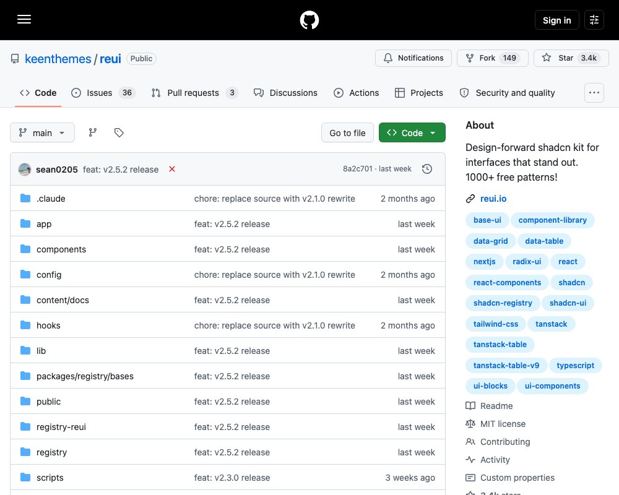View tags icon next to branches
619x495 pixels.
[x=119, y=132]
